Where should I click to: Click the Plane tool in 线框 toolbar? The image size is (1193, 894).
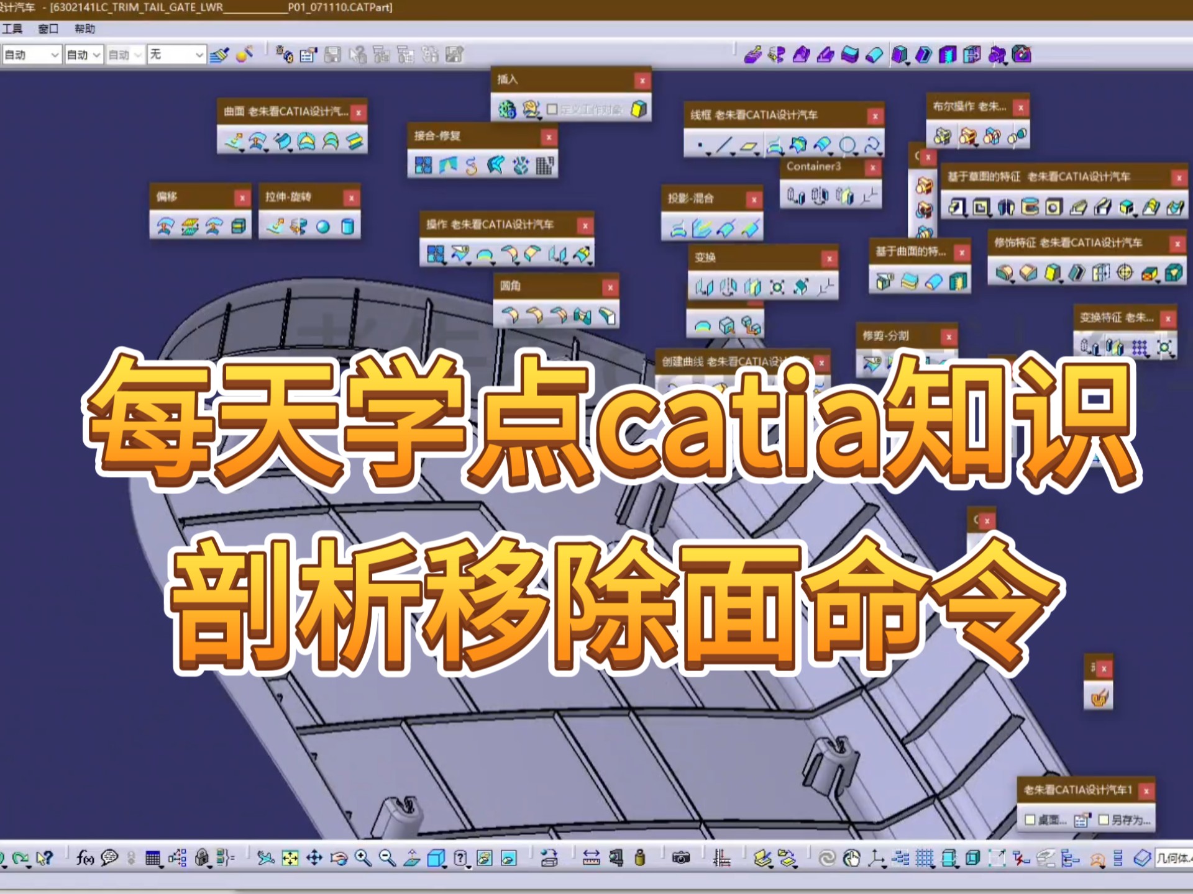point(749,146)
